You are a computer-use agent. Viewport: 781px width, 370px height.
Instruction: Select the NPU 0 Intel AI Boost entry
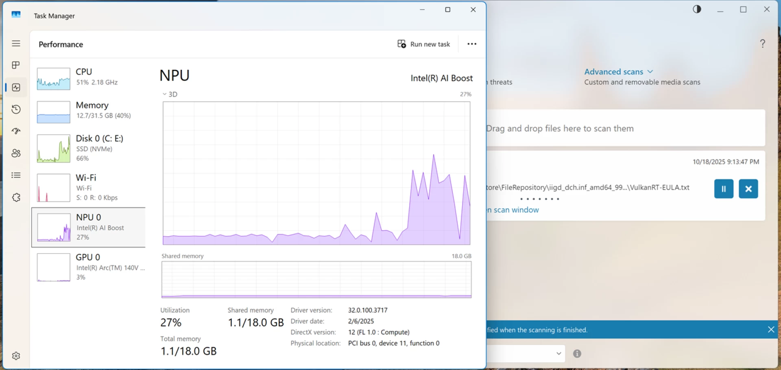[x=88, y=227]
